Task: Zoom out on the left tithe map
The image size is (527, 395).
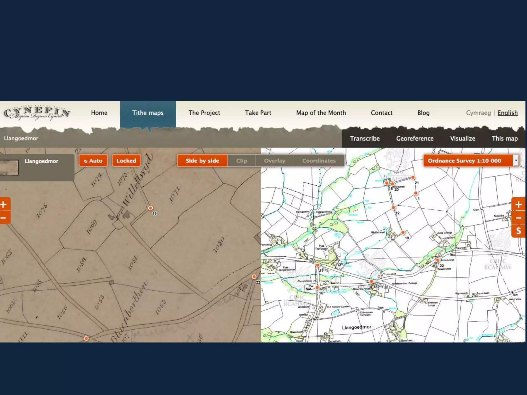Action: pos(4,218)
